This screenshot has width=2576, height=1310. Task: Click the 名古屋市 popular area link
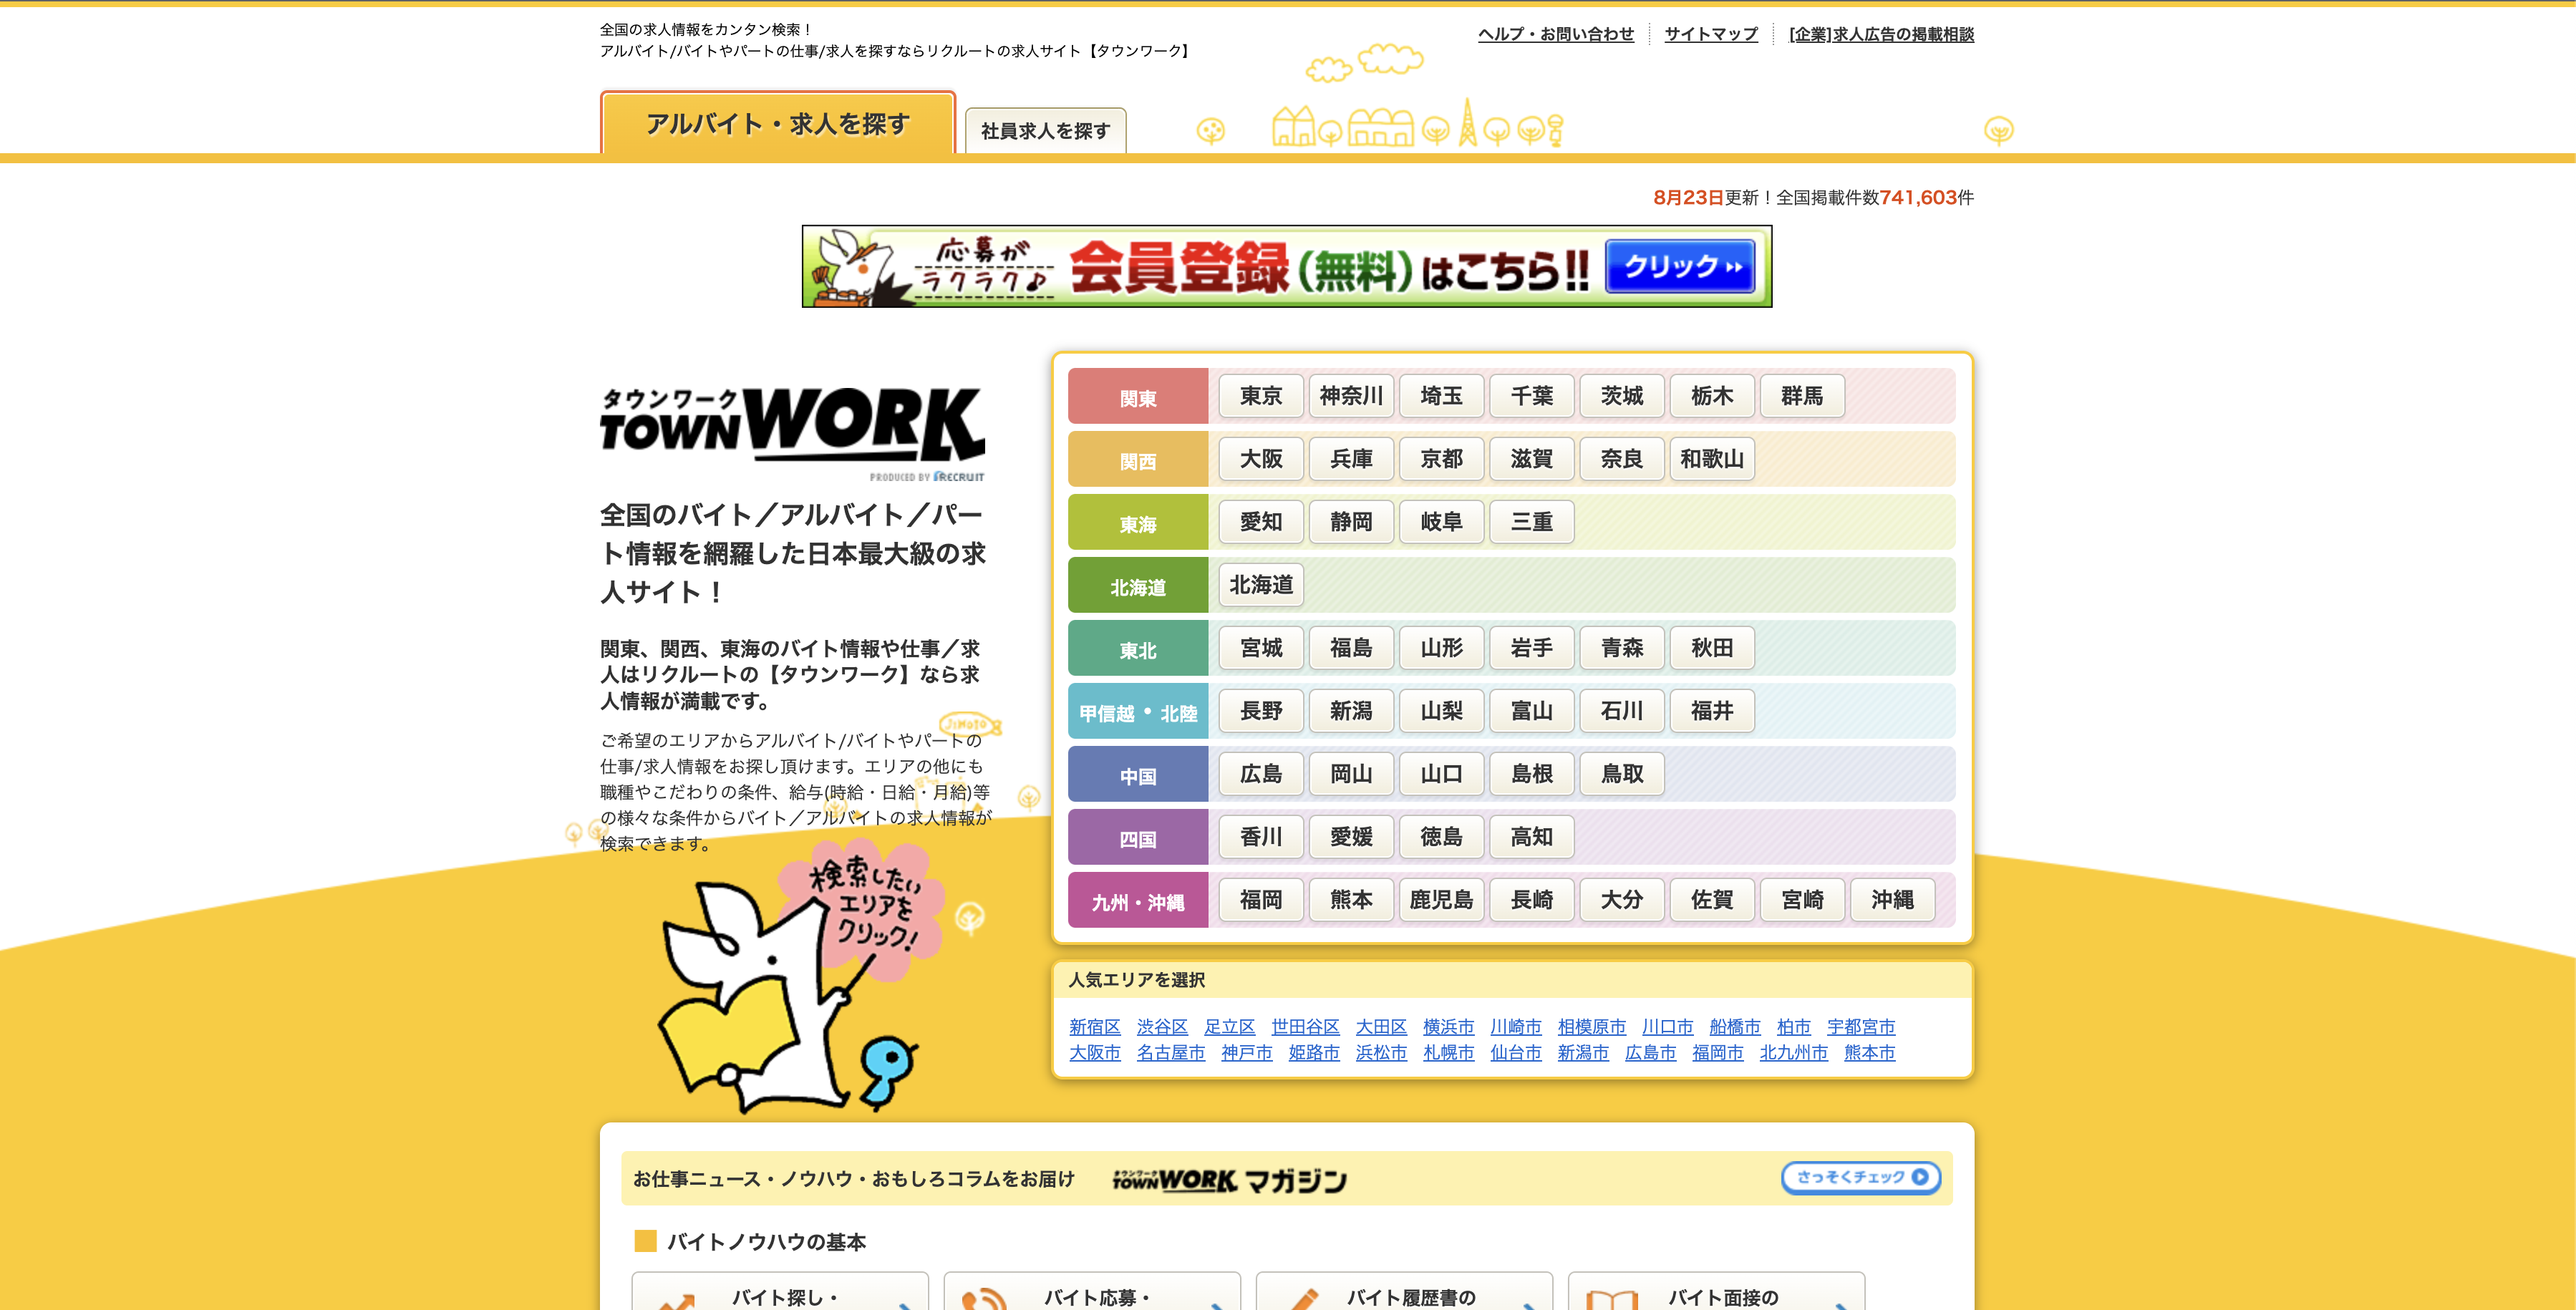click(1170, 1053)
